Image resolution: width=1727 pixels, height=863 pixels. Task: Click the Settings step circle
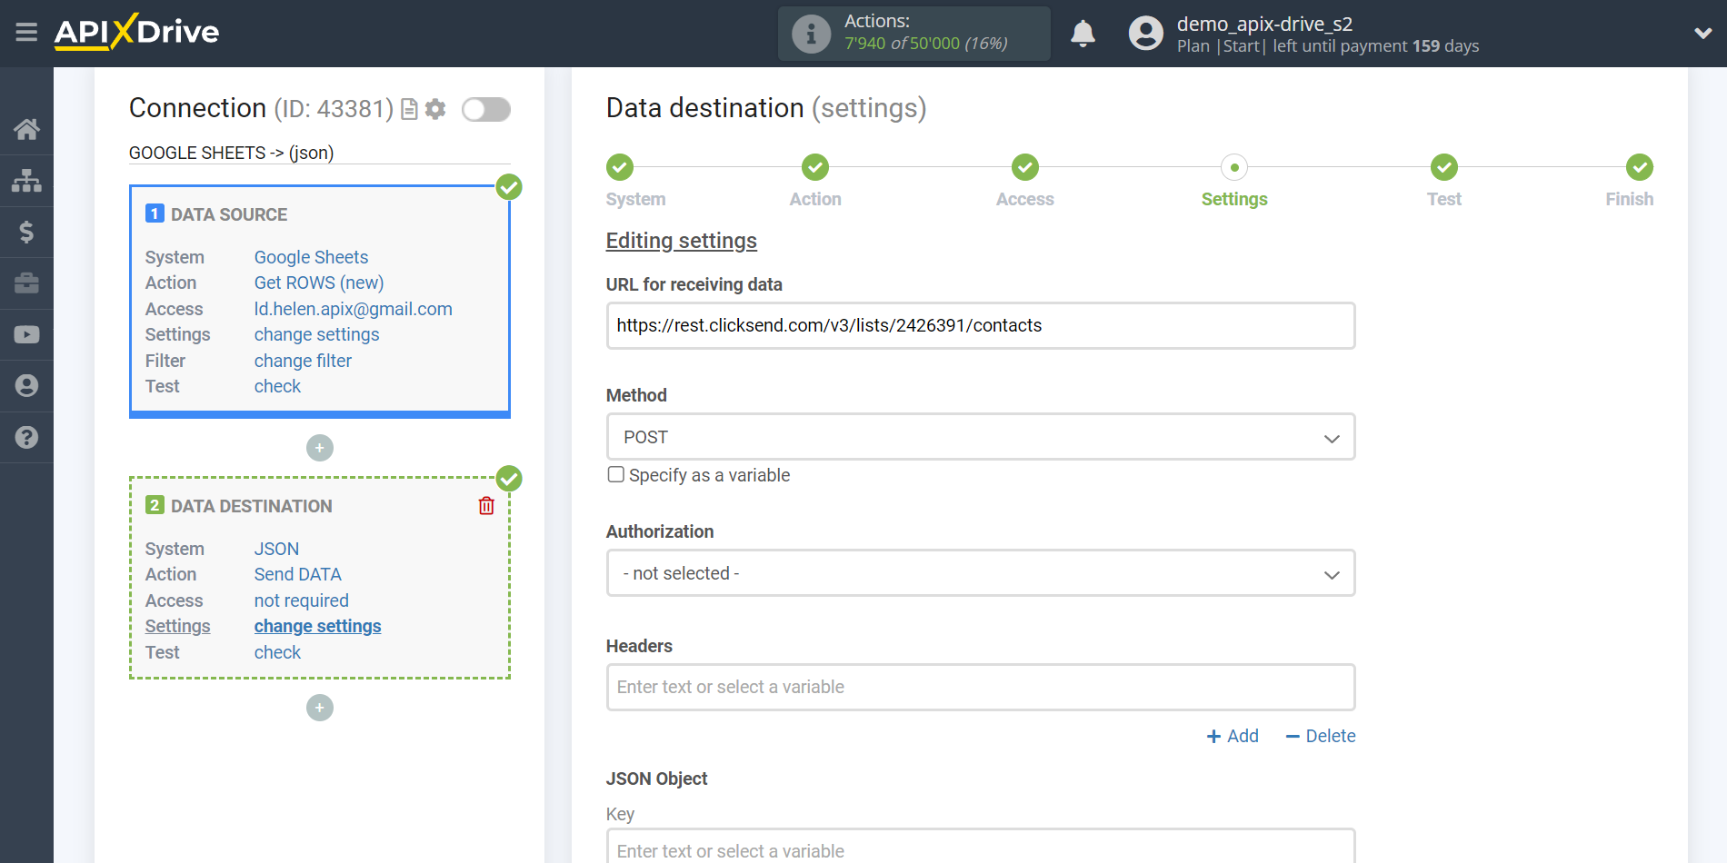click(x=1234, y=167)
